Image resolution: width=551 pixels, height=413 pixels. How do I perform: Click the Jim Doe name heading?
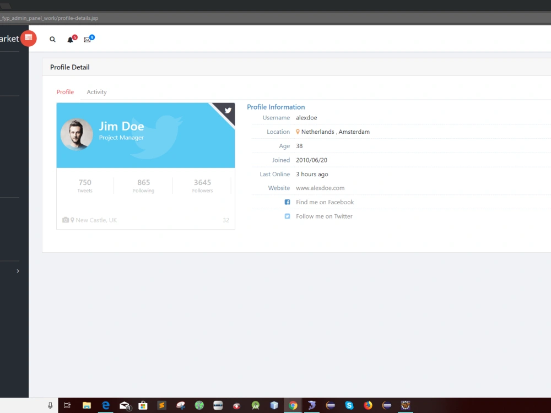click(122, 126)
